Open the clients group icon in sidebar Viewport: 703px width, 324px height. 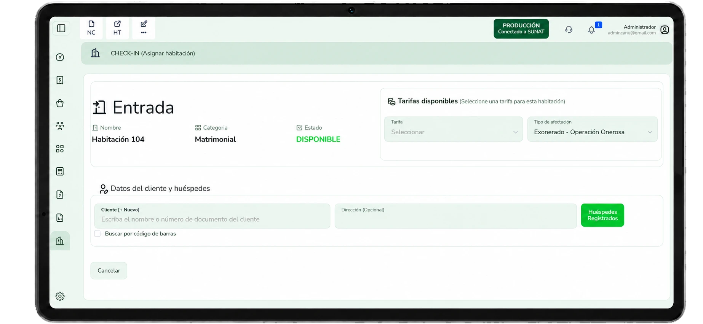pyautogui.click(x=60, y=126)
